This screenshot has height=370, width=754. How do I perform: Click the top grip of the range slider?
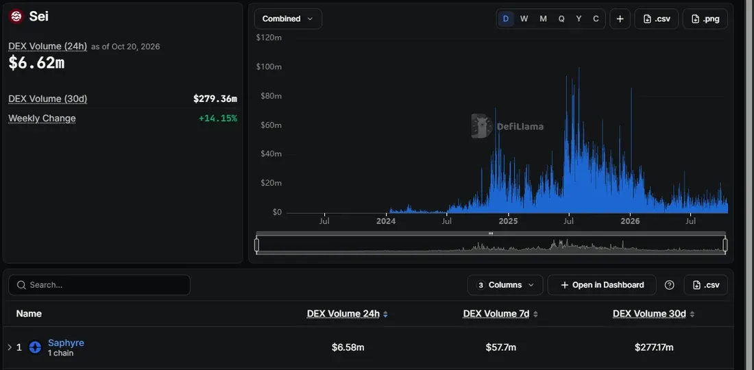tap(491, 234)
